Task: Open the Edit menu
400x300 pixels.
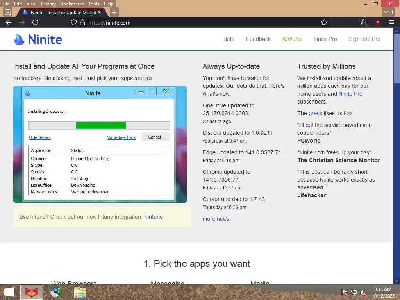Action: coord(18,4)
